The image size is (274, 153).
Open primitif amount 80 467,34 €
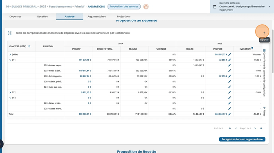point(85,76)
